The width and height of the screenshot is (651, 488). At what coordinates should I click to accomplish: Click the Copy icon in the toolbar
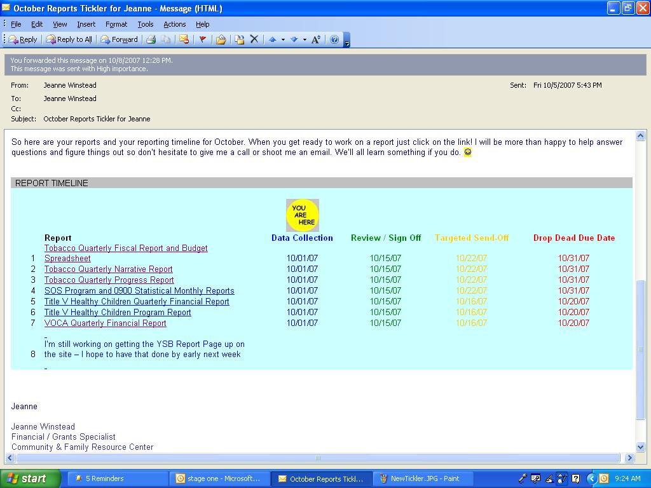pos(166,39)
